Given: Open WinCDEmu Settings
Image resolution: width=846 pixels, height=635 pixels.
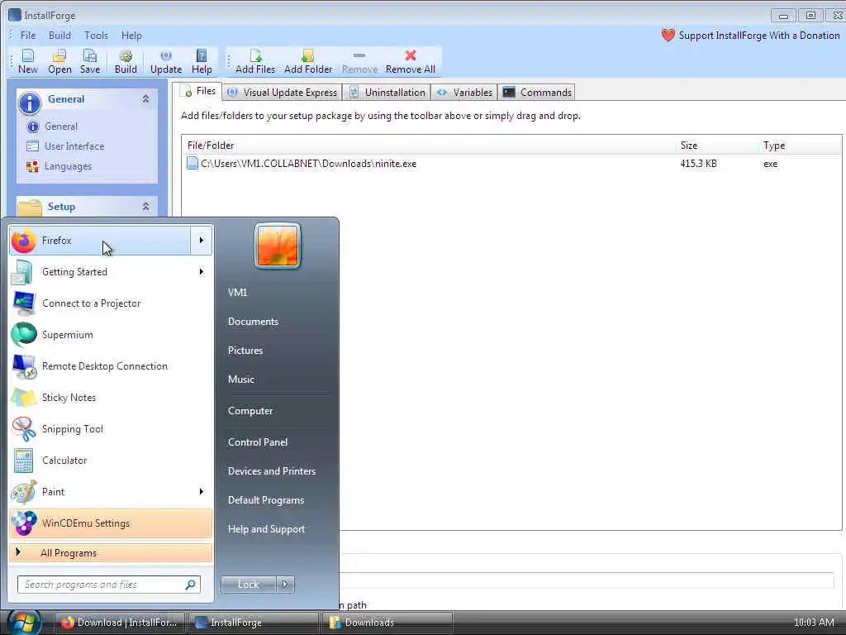Looking at the screenshot, I should (x=111, y=523).
